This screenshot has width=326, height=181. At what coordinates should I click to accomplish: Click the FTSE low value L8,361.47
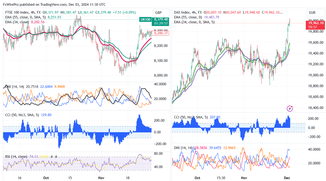tap(86, 12)
